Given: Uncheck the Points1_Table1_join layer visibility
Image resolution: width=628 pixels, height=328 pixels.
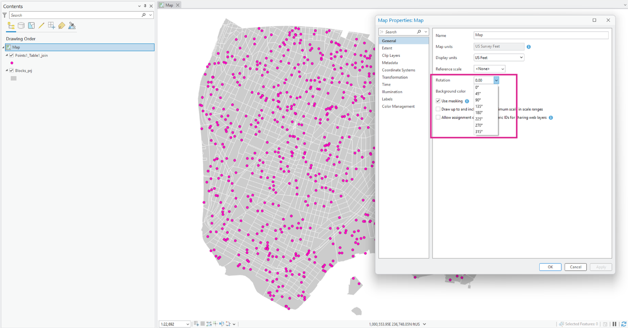Looking at the screenshot, I should 11,55.
